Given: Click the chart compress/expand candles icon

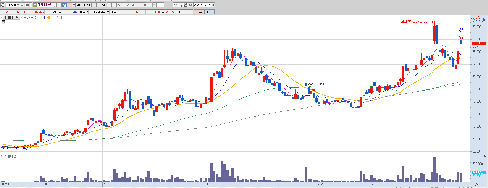Looking at the screenshot, I should (x=176, y=5).
